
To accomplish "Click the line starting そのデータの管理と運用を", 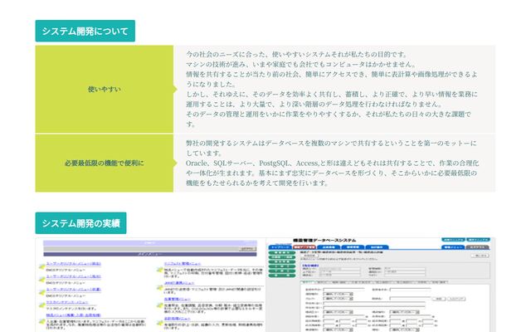I will click(329, 114).
